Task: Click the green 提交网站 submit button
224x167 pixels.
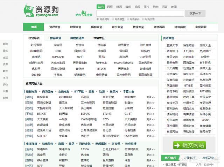Action: click(x=189, y=145)
